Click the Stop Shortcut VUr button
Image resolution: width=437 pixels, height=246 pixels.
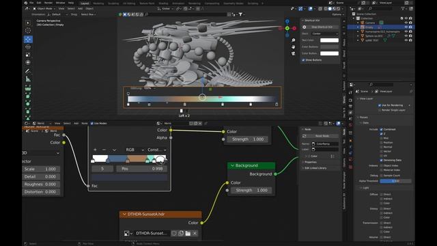click(x=320, y=27)
